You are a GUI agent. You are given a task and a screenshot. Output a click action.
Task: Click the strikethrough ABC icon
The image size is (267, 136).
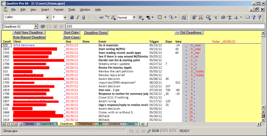(x=101, y=18)
